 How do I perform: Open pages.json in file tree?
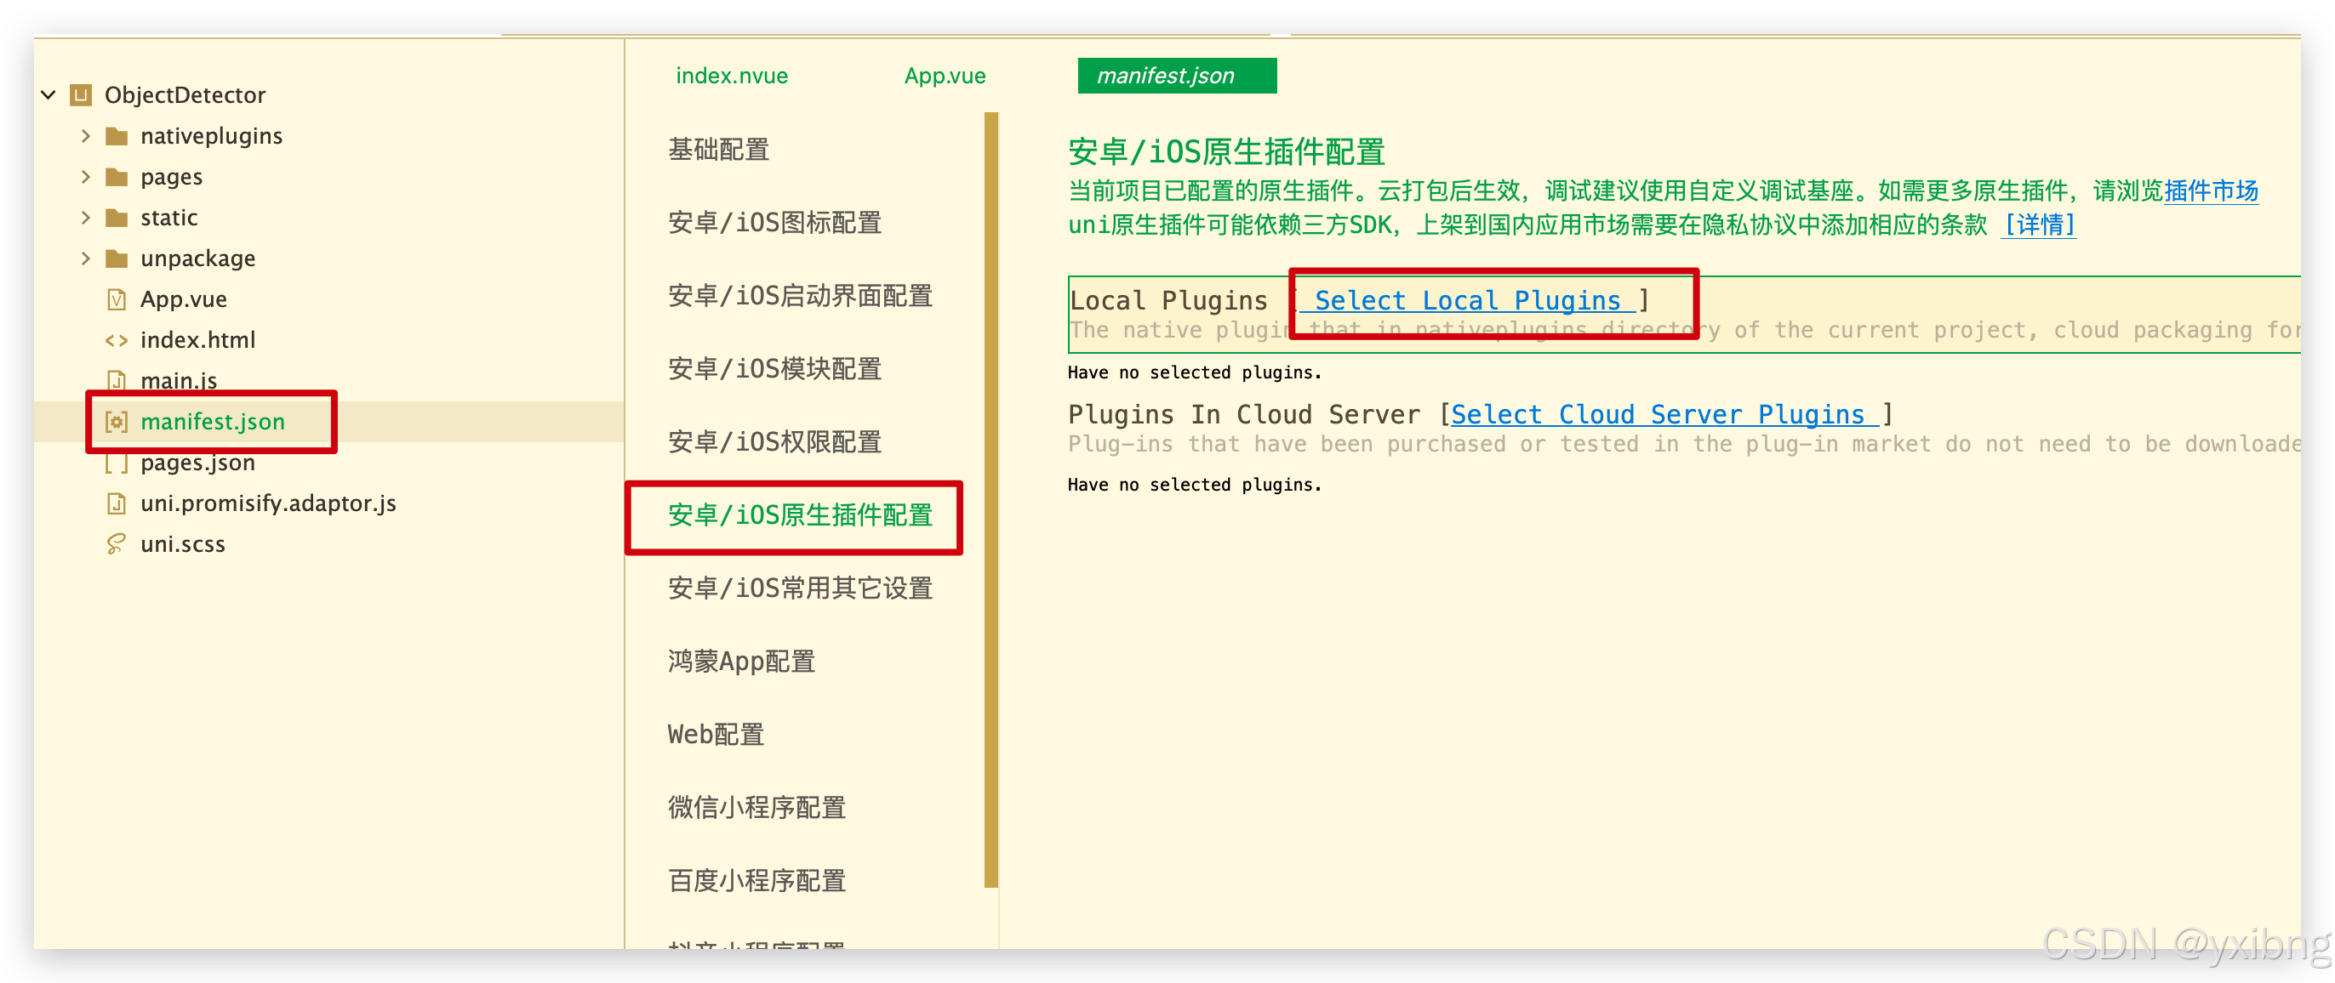click(197, 463)
